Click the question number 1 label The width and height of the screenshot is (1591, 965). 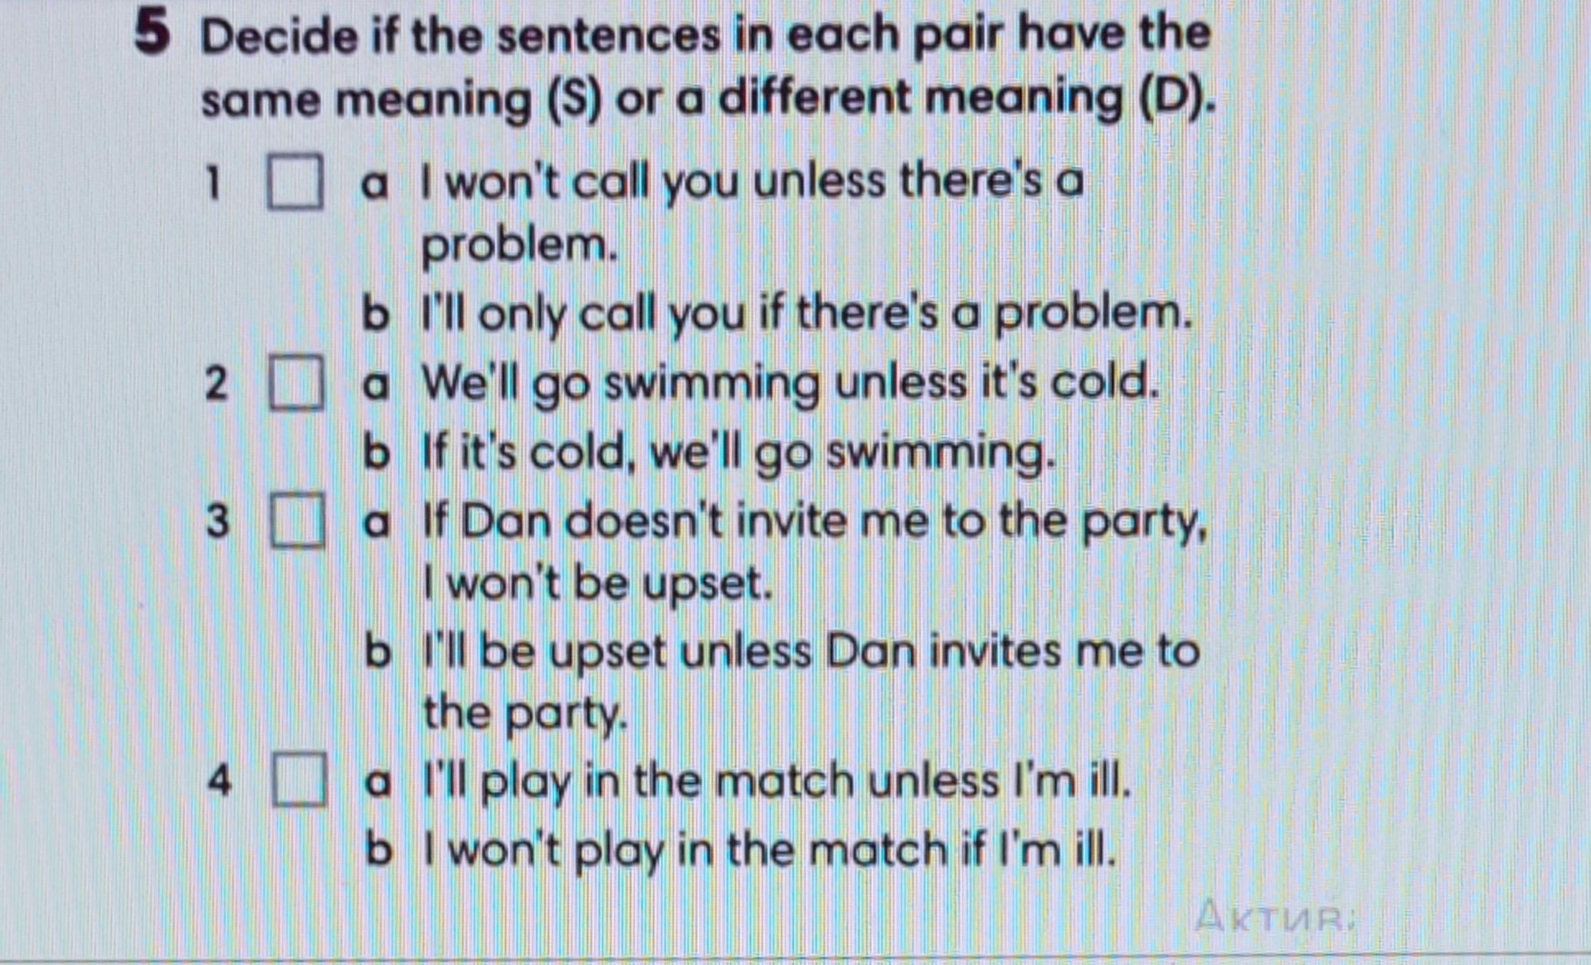[212, 182]
